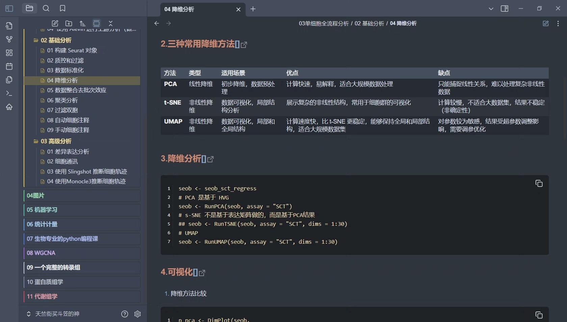
Task: Toggle the left sidebar
Action: [x=9, y=8]
